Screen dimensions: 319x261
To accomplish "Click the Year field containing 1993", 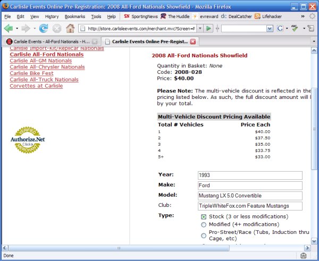I will (x=250, y=175).
